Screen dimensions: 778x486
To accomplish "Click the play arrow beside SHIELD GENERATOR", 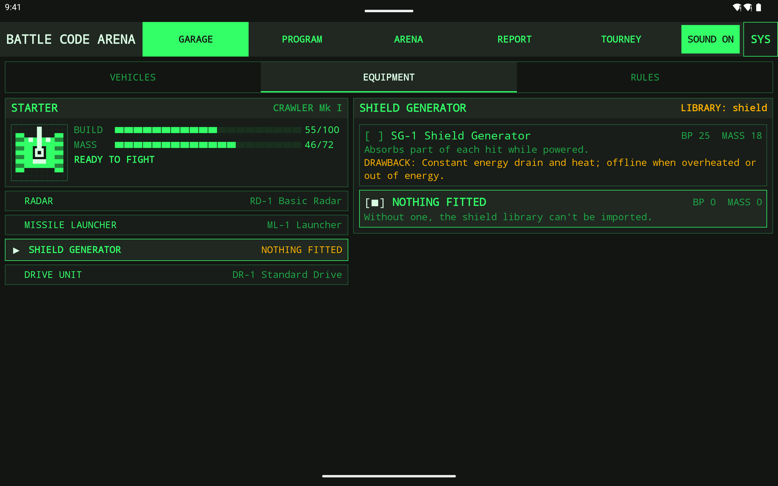I will point(16,250).
